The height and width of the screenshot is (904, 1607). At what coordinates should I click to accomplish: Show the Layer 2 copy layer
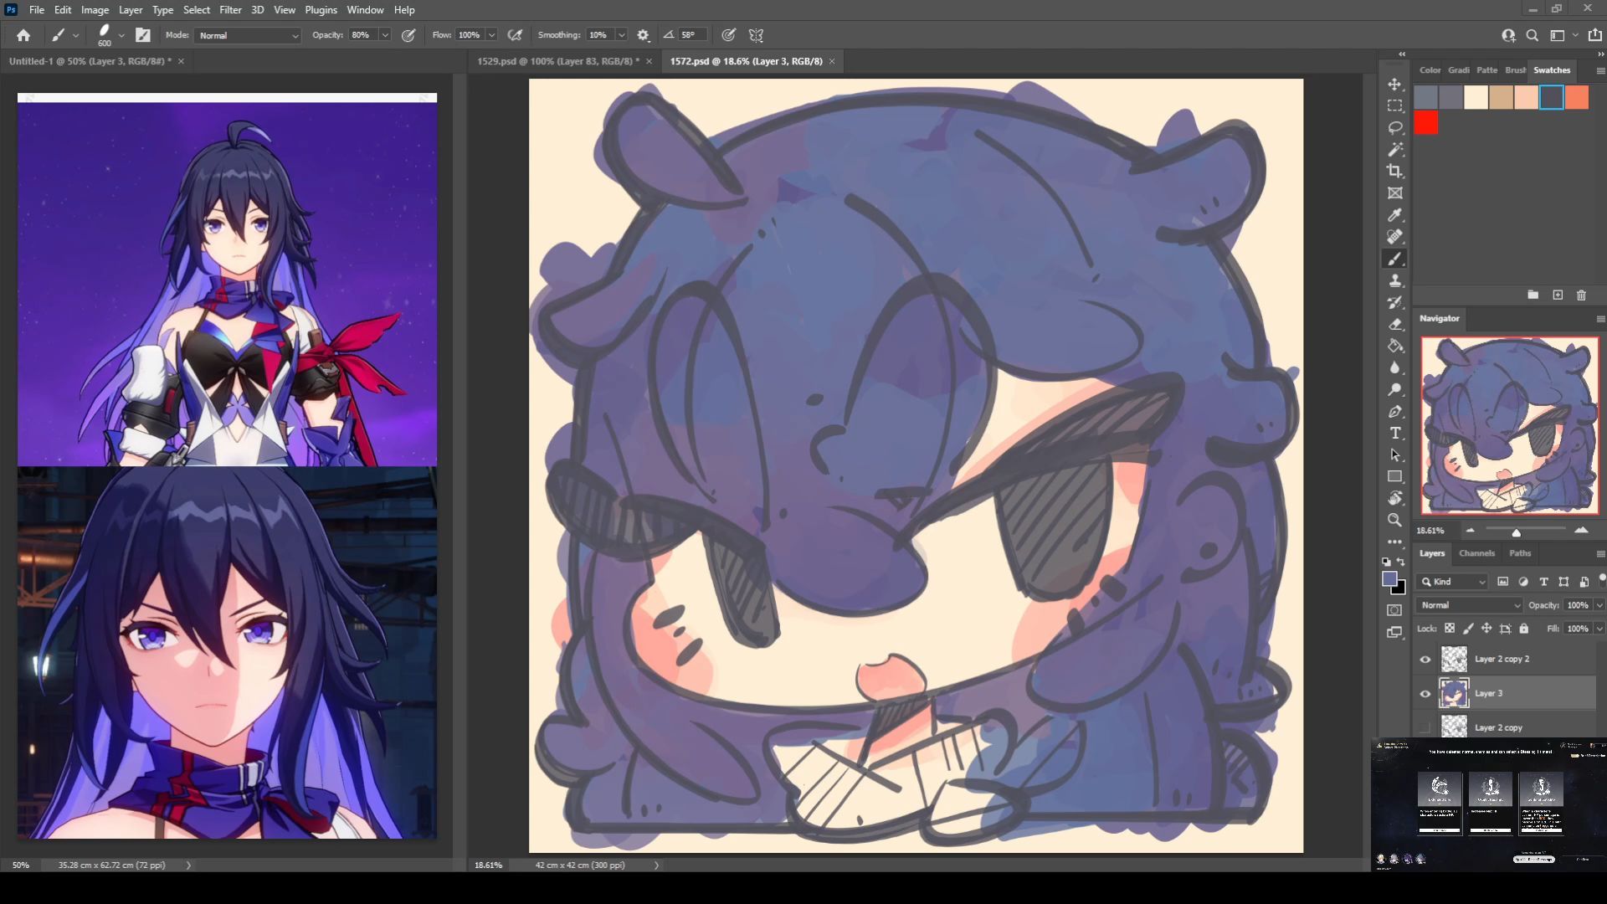click(x=1425, y=727)
